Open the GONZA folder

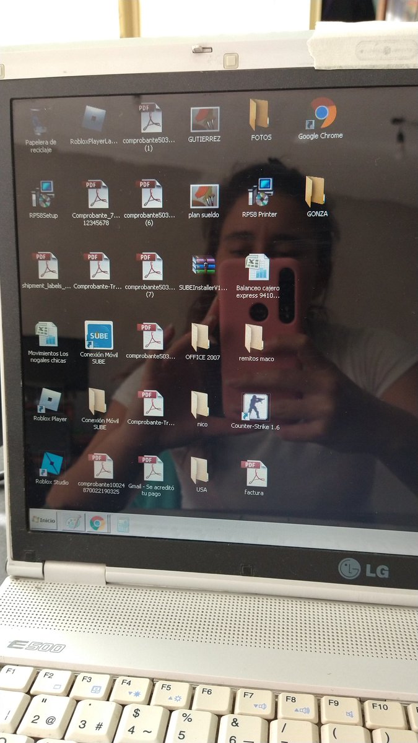click(x=316, y=191)
